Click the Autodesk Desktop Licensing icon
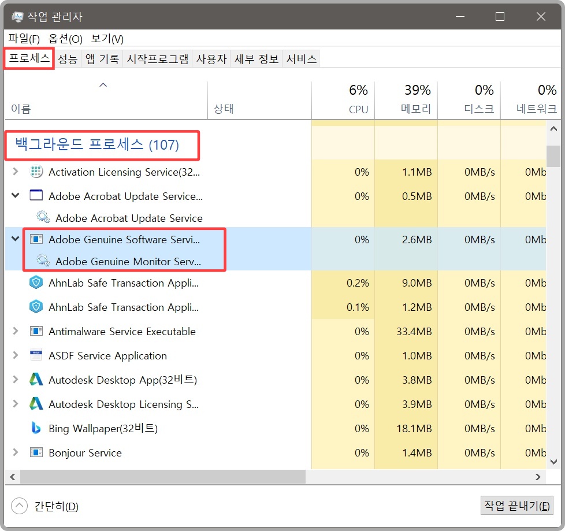Viewport: 565px width, 531px height. pos(36,403)
